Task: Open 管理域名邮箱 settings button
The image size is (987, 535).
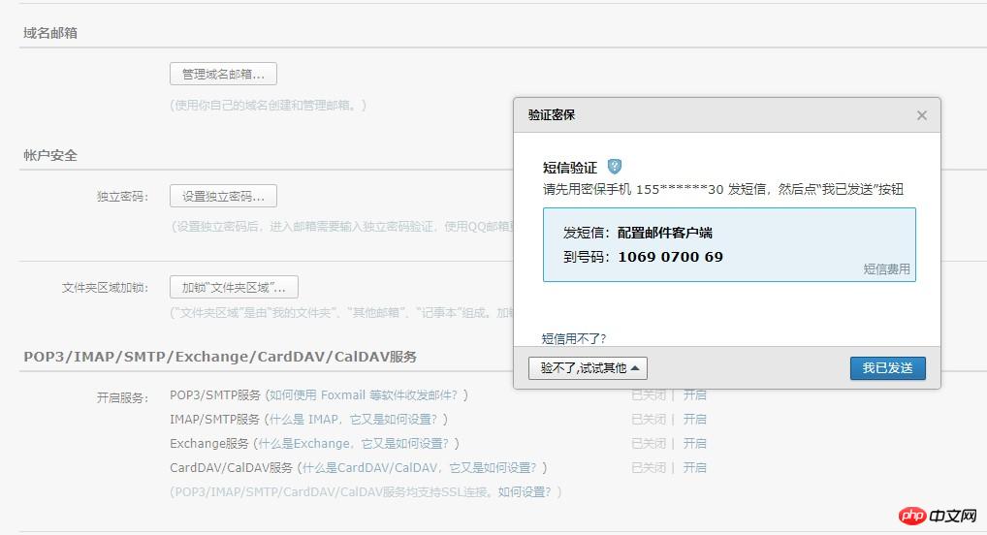Action: point(223,74)
